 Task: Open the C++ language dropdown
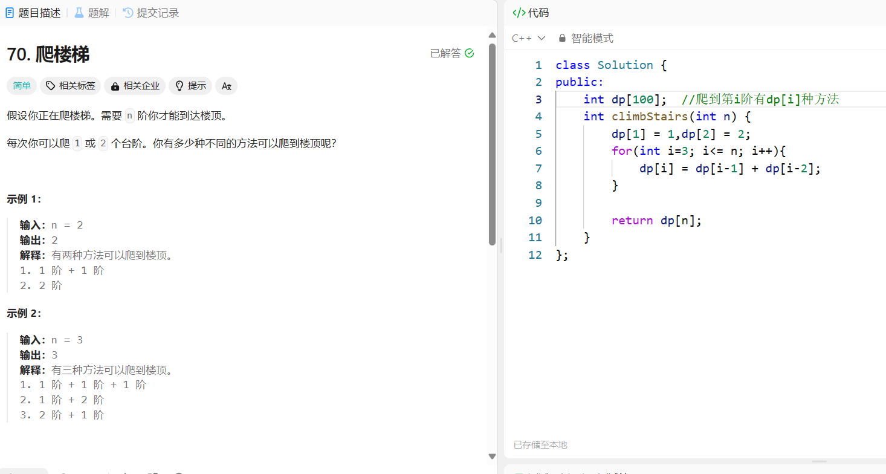[x=529, y=38]
